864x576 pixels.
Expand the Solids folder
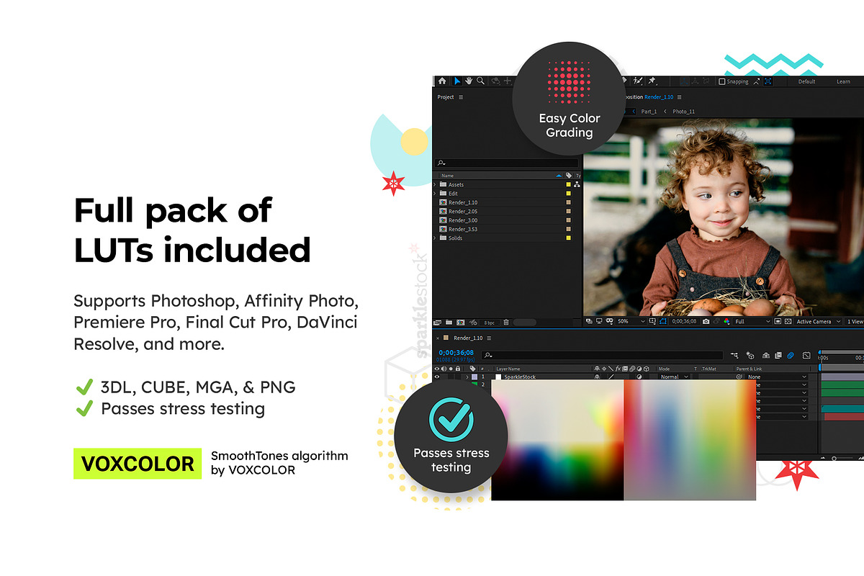tap(434, 238)
